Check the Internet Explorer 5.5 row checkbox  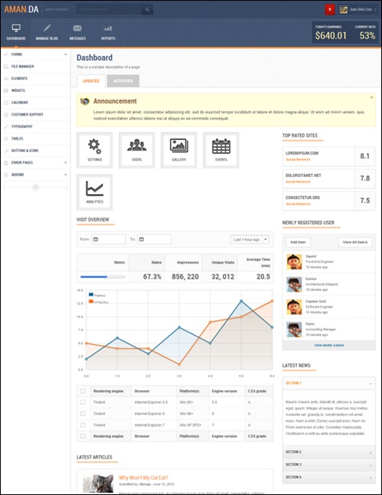click(83, 402)
